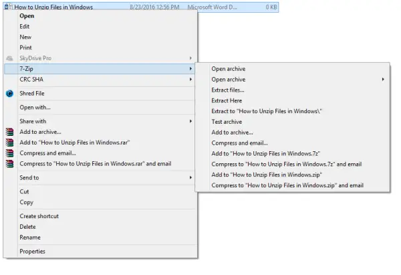401x275 pixels.
Task: Select the 7-Zip menu entry
Action: (x=100, y=69)
